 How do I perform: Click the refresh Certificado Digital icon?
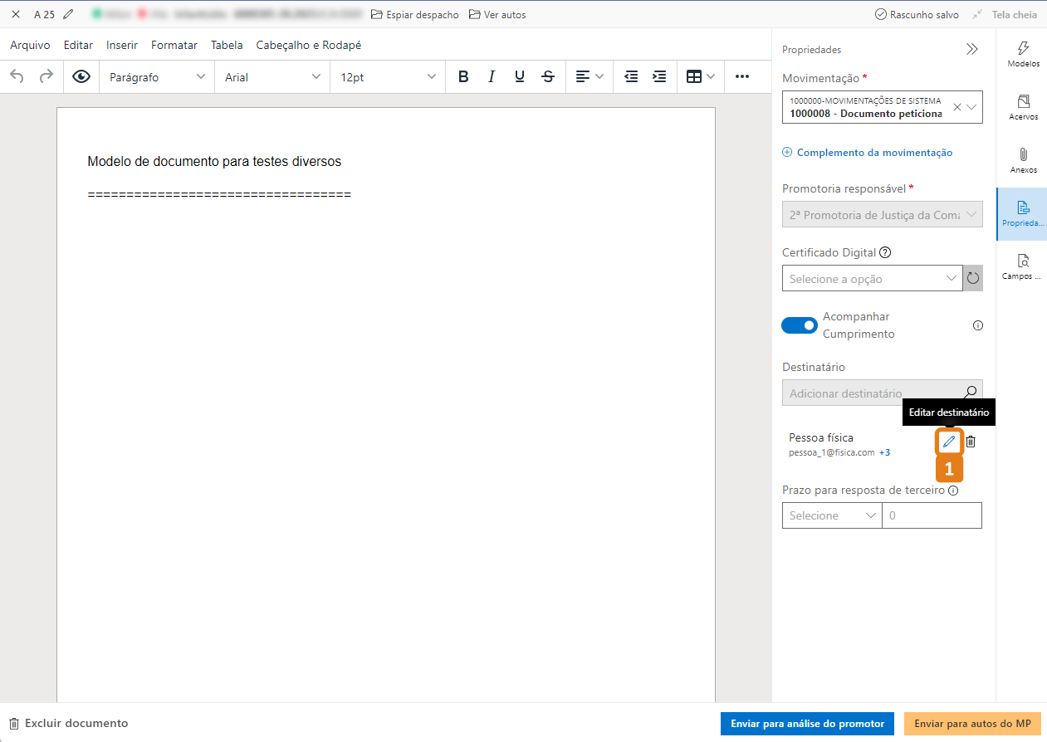[973, 279]
